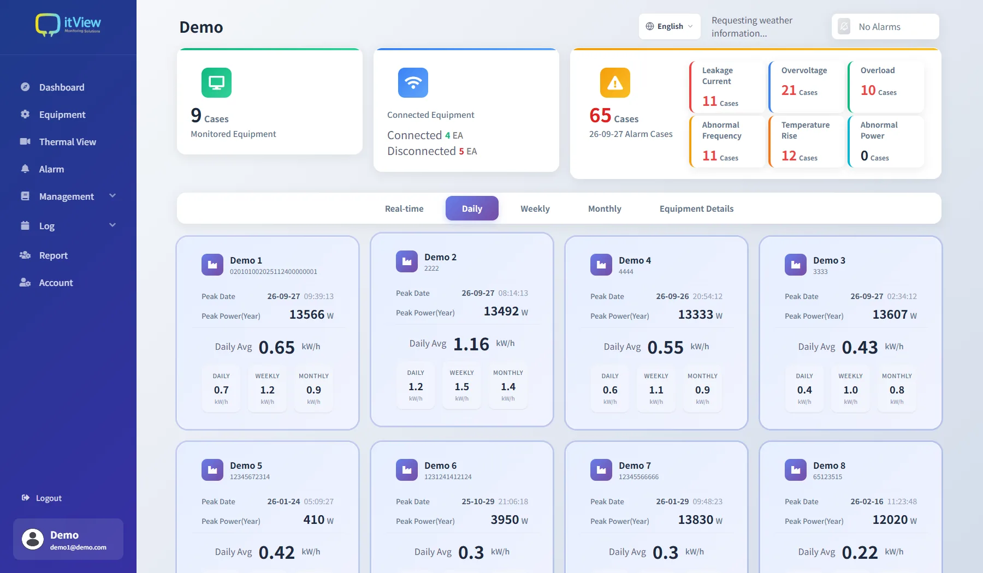983x573 pixels.
Task: Click the Disconnected 5 EA text
Action: [x=432, y=151]
